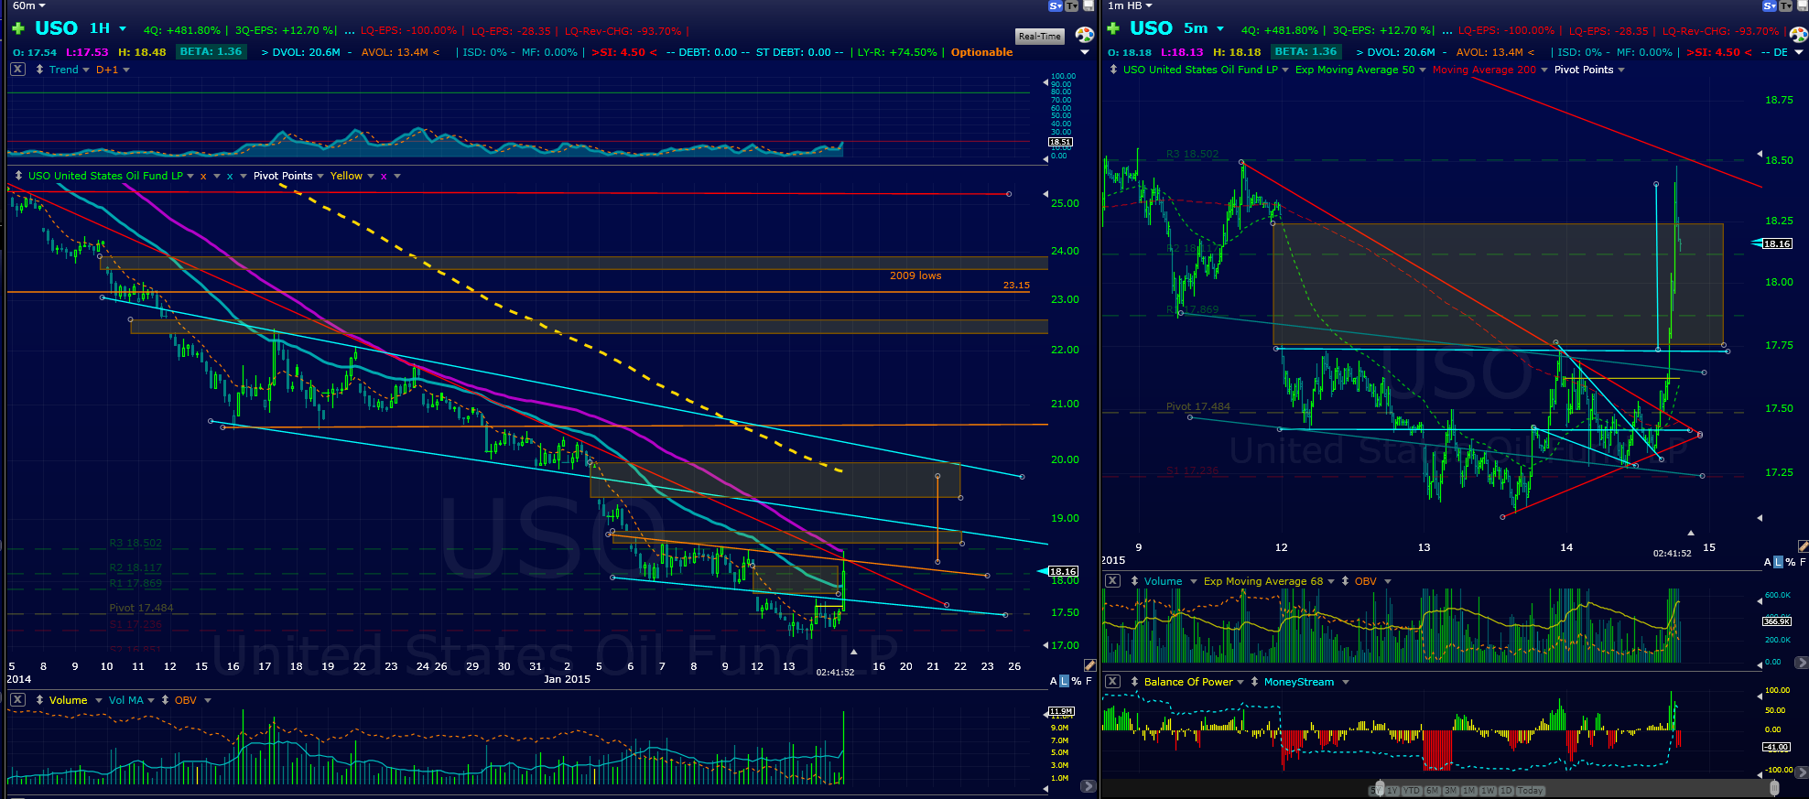Open the Yellow plot dropdown
1809x799 pixels.
point(370,176)
